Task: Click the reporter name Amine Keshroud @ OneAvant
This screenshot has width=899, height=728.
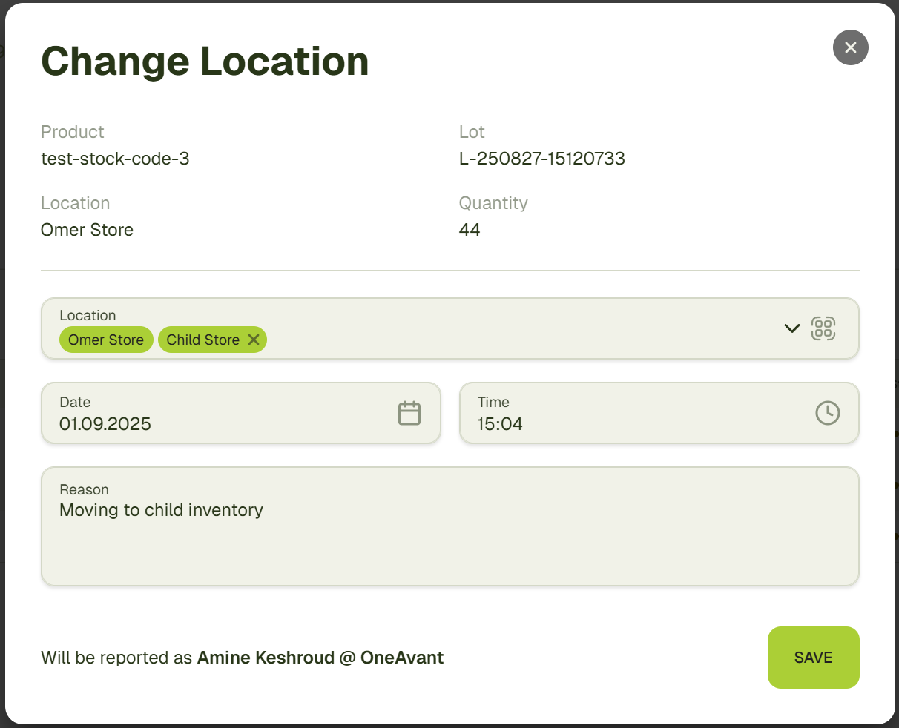Action: pos(320,658)
